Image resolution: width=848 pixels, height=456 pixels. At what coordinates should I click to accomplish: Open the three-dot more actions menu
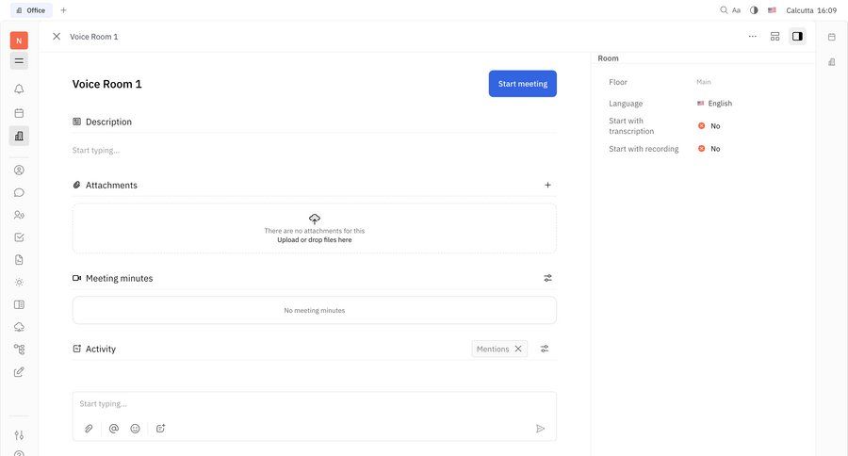pos(752,36)
